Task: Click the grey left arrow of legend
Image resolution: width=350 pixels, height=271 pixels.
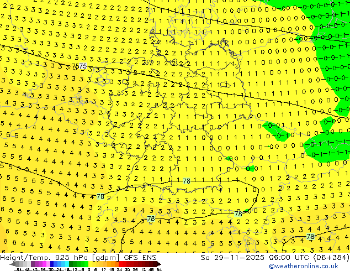Action: pyautogui.click(x=12, y=264)
